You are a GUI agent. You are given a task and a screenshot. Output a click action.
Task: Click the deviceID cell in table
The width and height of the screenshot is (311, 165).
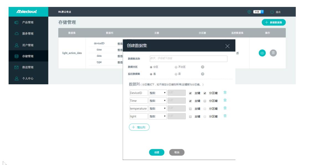pyautogui.click(x=99, y=43)
